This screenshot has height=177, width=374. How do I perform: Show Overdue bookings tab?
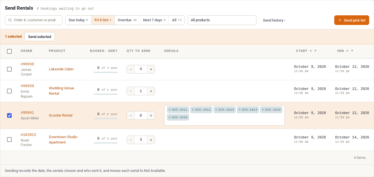(x=127, y=20)
